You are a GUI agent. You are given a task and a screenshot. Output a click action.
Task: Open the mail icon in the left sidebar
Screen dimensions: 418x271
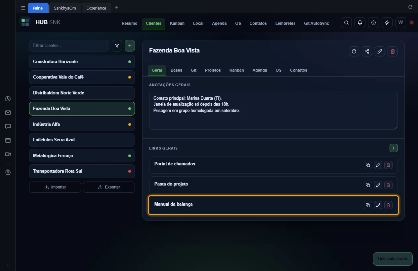coord(8,113)
